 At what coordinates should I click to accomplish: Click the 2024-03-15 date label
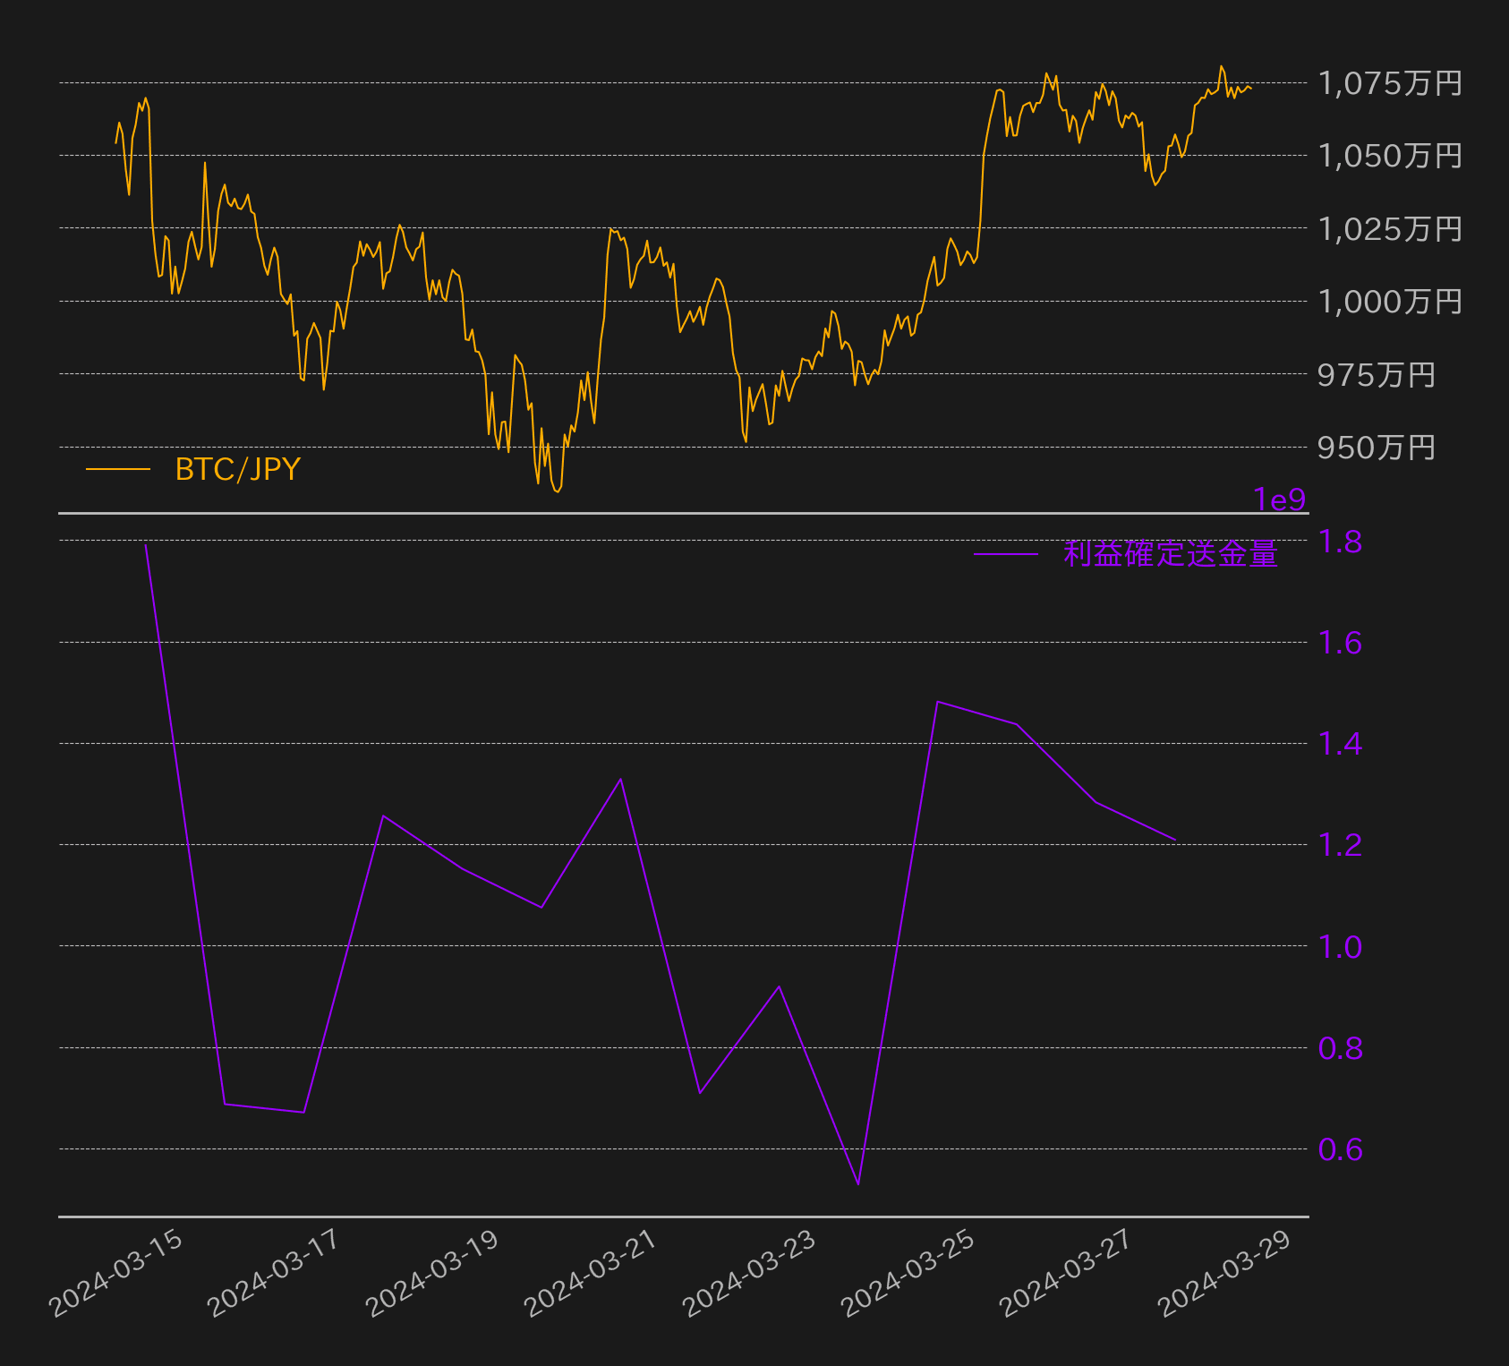pos(116,1274)
